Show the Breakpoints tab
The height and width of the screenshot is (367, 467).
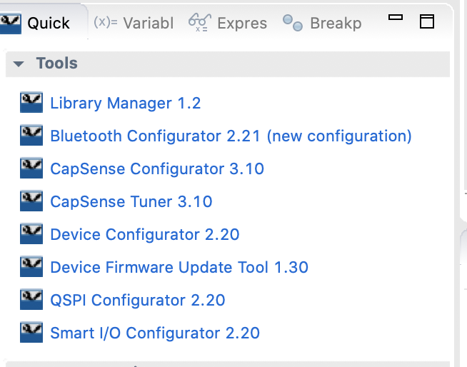pyautogui.click(x=323, y=23)
